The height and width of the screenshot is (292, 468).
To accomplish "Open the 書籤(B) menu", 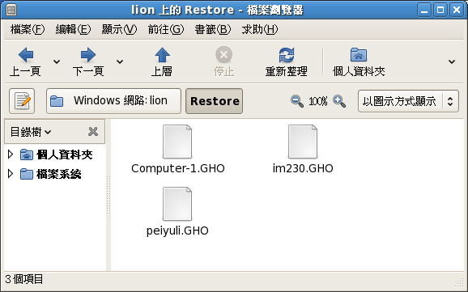I will click(213, 29).
